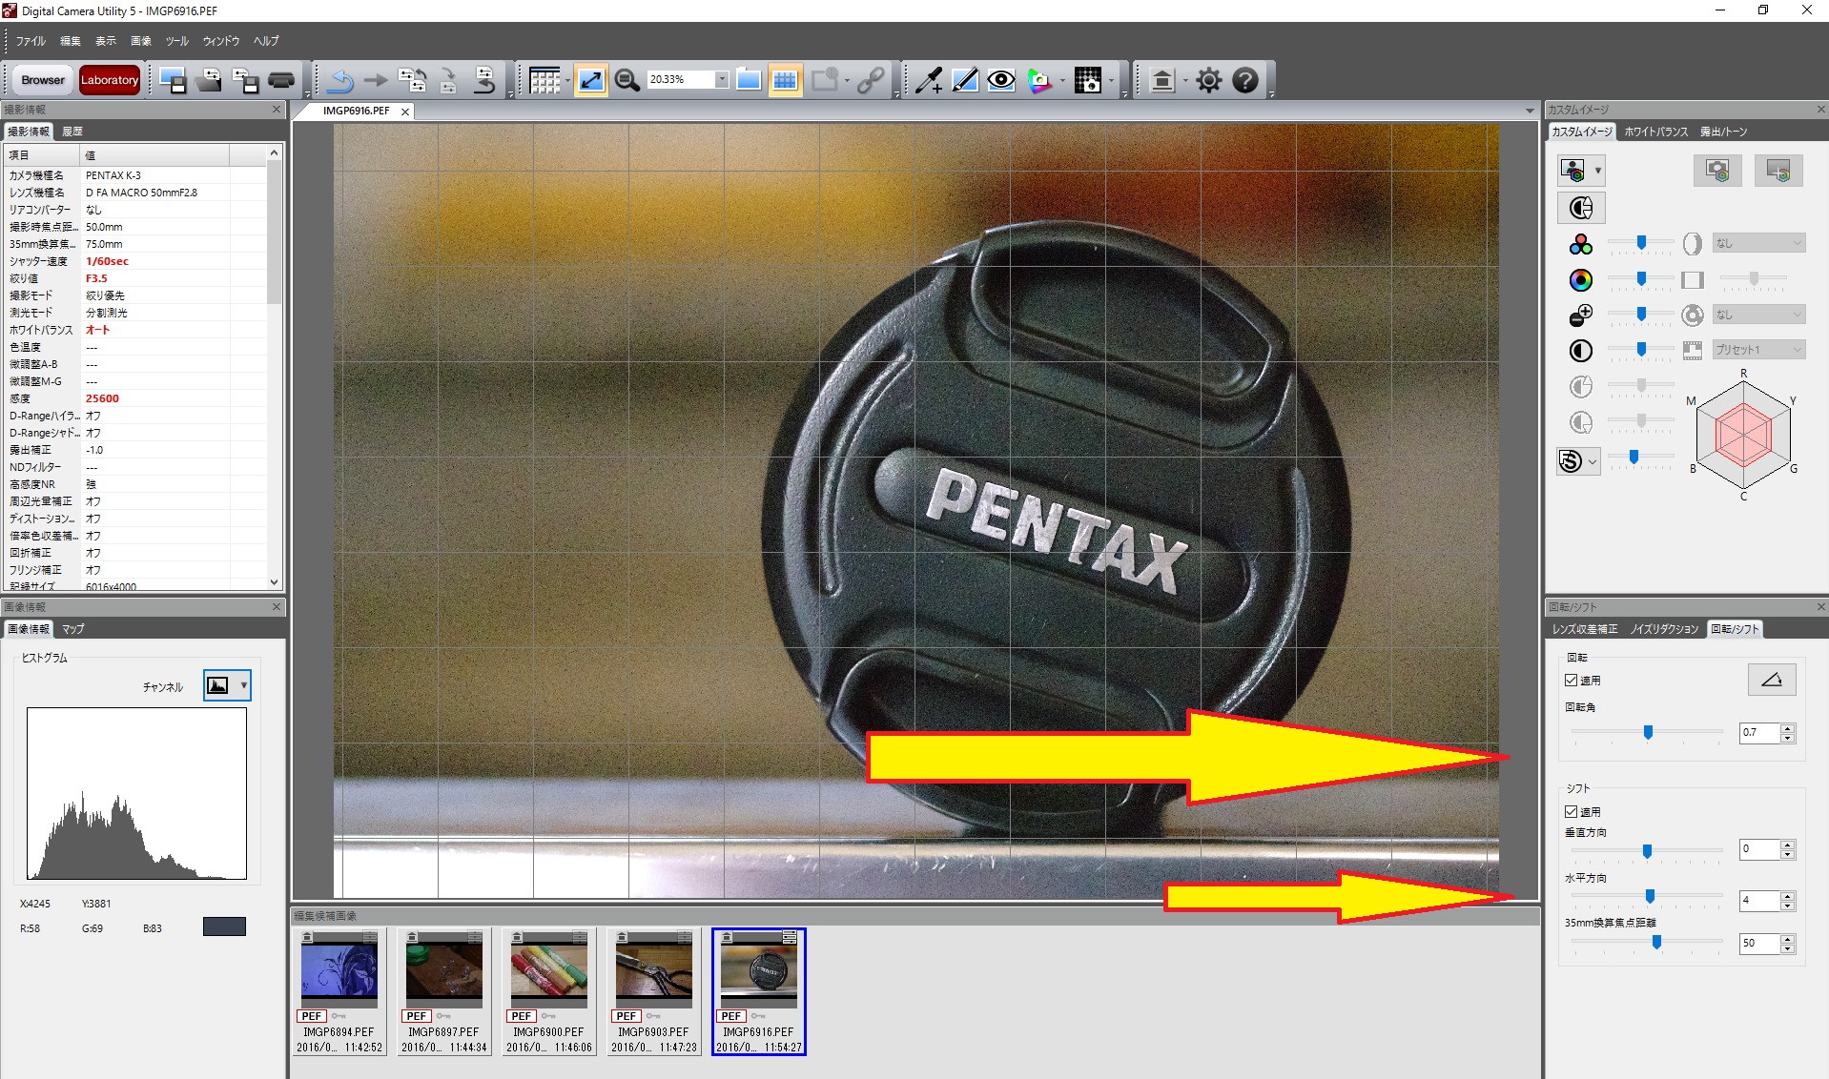Click the fit-to-window diagonal arrows icon

pyautogui.click(x=591, y=80)
